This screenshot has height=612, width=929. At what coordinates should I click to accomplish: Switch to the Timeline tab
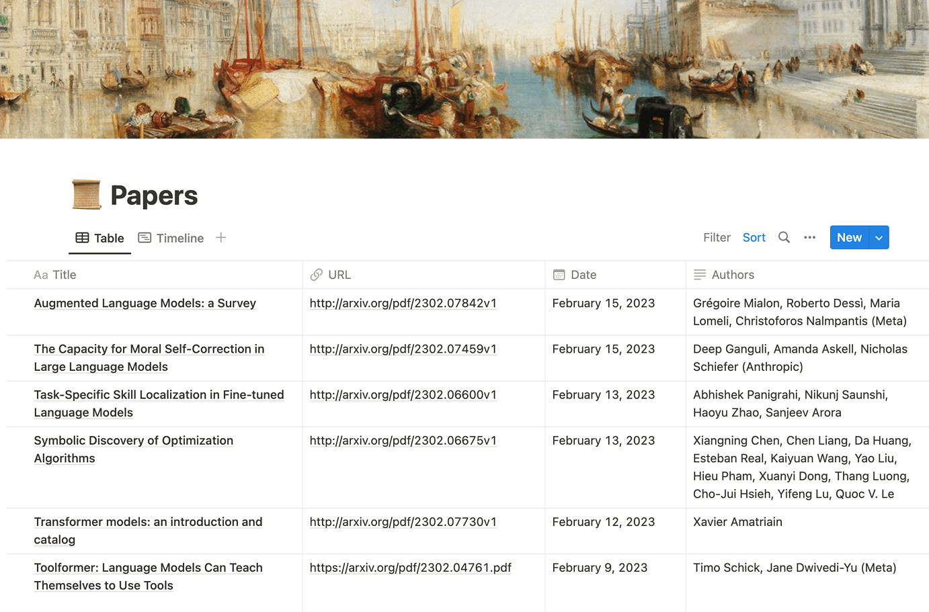179,238
